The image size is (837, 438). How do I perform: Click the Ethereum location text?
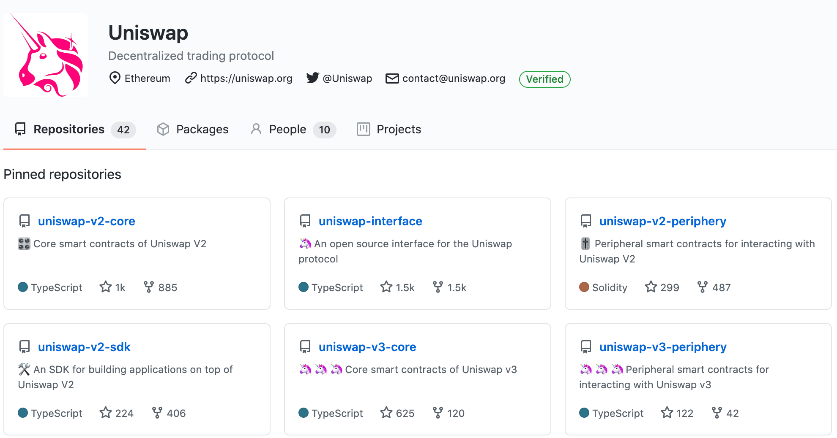point(148,78)
